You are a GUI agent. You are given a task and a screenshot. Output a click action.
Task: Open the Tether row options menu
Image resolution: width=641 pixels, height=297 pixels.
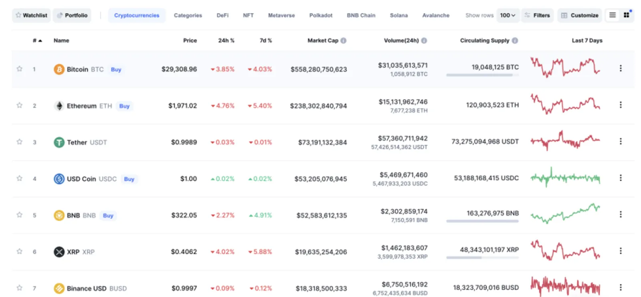tap(621, 141)
